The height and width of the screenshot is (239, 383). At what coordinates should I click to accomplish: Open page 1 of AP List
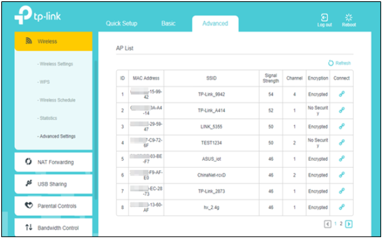335,223
